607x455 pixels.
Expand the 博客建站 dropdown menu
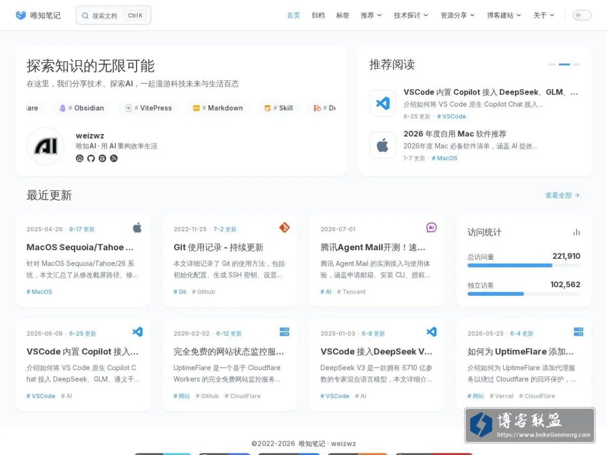[x=504, y=15]
